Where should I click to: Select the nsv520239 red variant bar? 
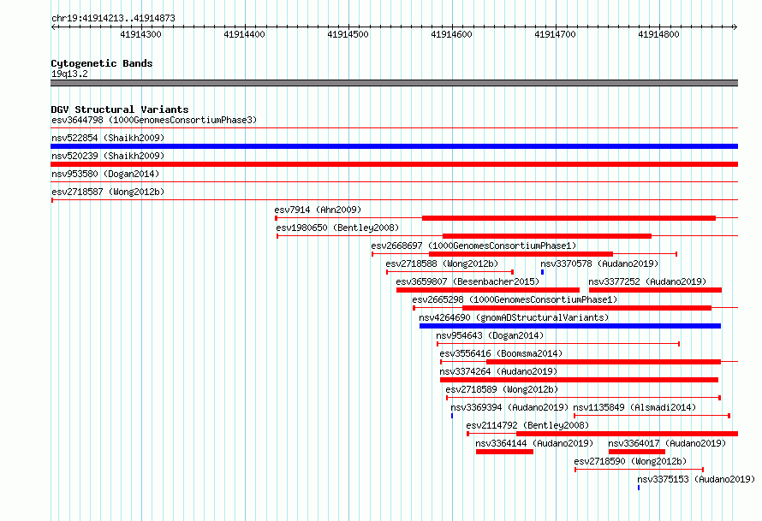(394, 164)
